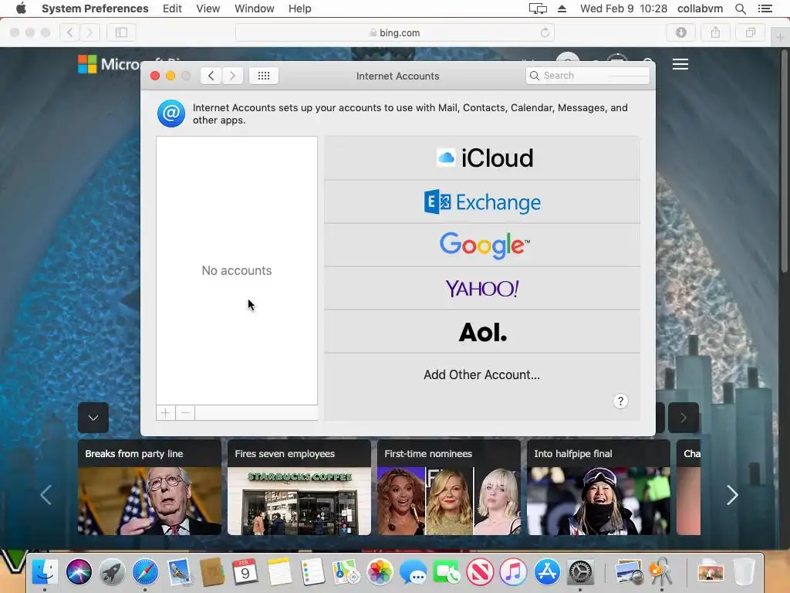Open 'Into halfpipe final' story
This screenshot has width=790, height=593.
[x=599, y=487]
